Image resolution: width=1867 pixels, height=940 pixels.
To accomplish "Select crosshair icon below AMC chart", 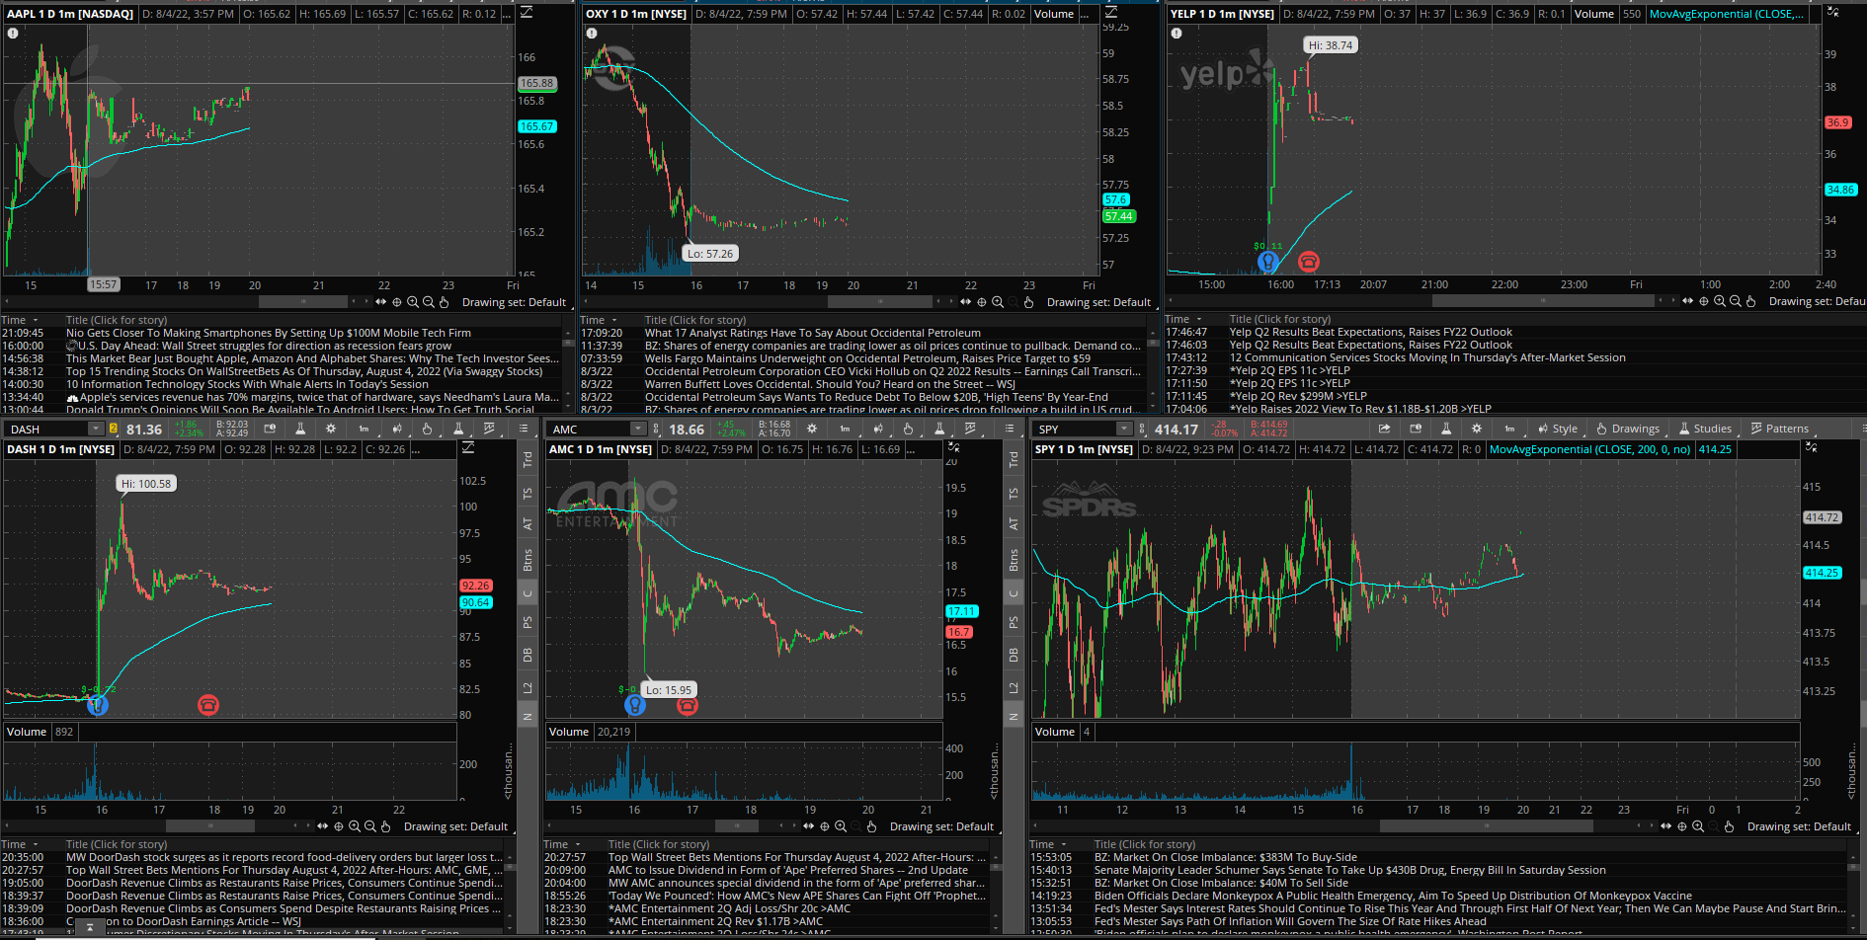I will coord(825,826).
